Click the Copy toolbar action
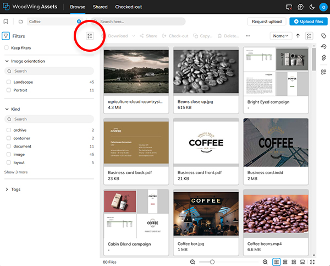The height and width of the screenshot is (266, 330). point(203,36)
